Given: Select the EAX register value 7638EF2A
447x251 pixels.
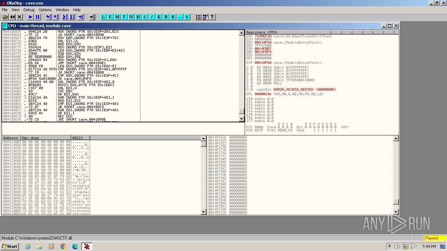Looking at the screenshot, I should 263,36.
